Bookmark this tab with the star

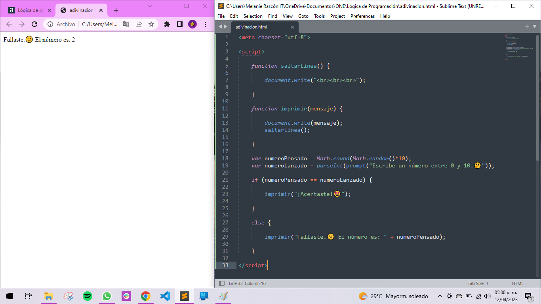click(x=151, y=24)
